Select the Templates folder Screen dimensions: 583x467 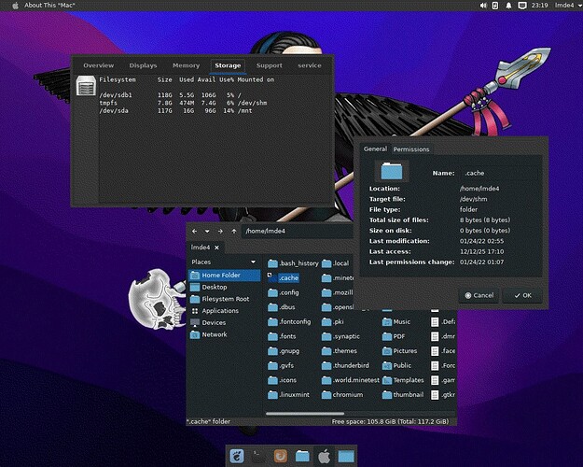point(403,380)
